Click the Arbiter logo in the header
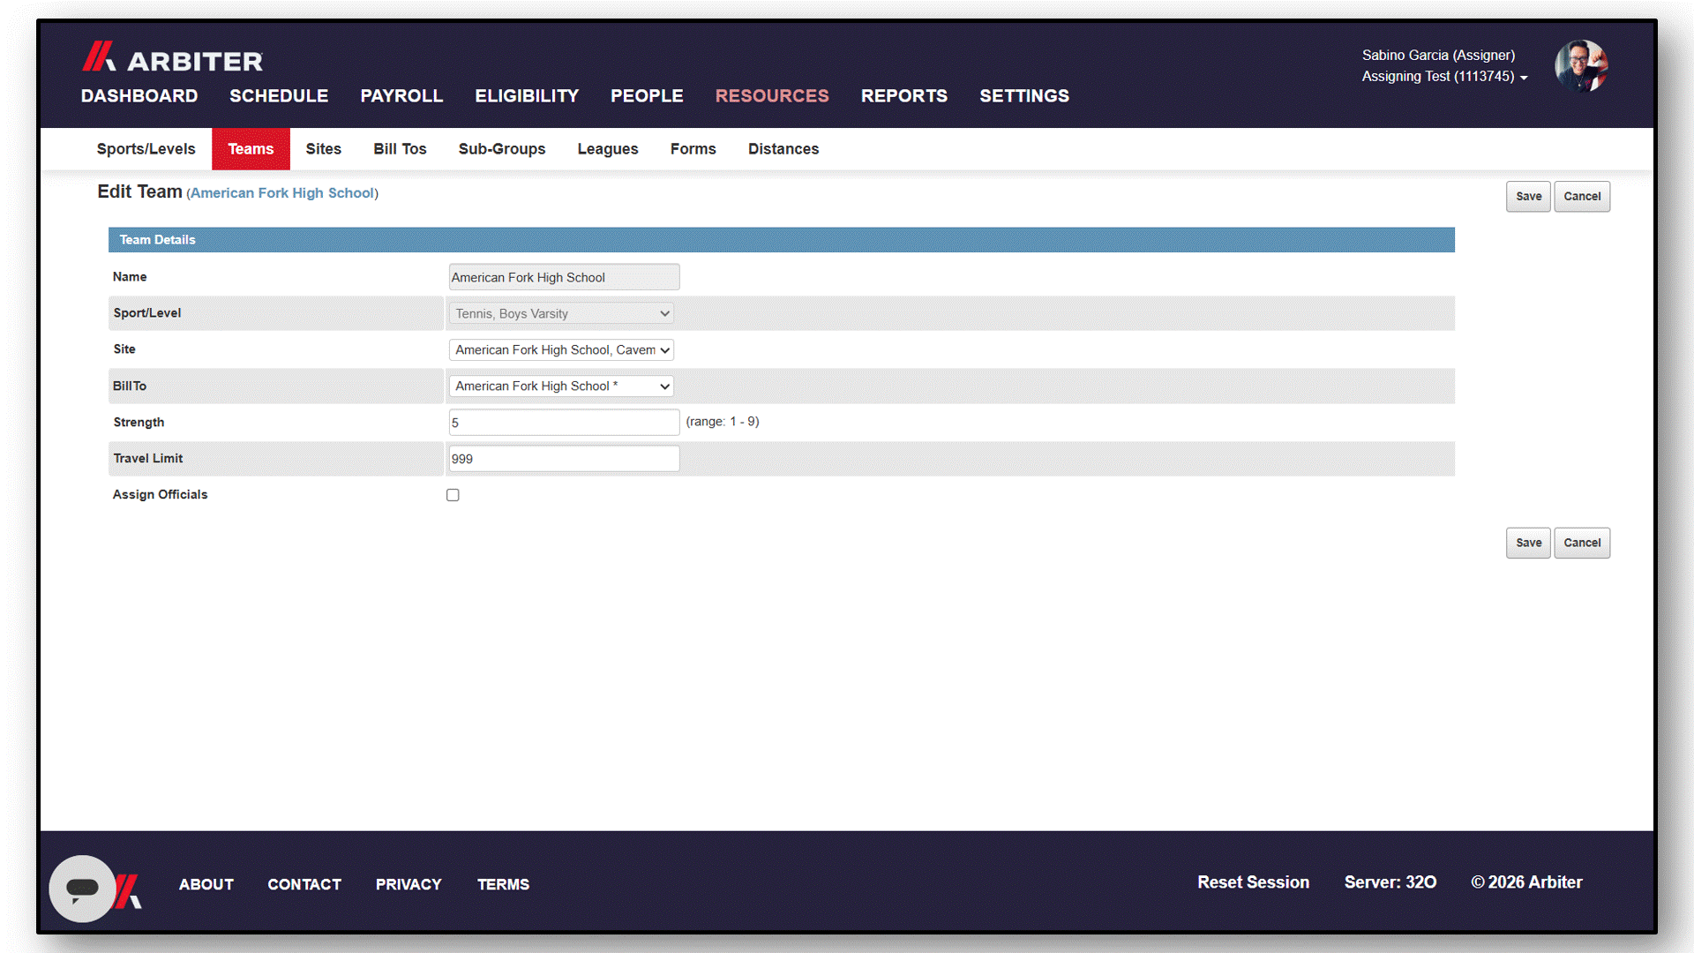This screenshot has width=1694, height=953. click(173, 58)
